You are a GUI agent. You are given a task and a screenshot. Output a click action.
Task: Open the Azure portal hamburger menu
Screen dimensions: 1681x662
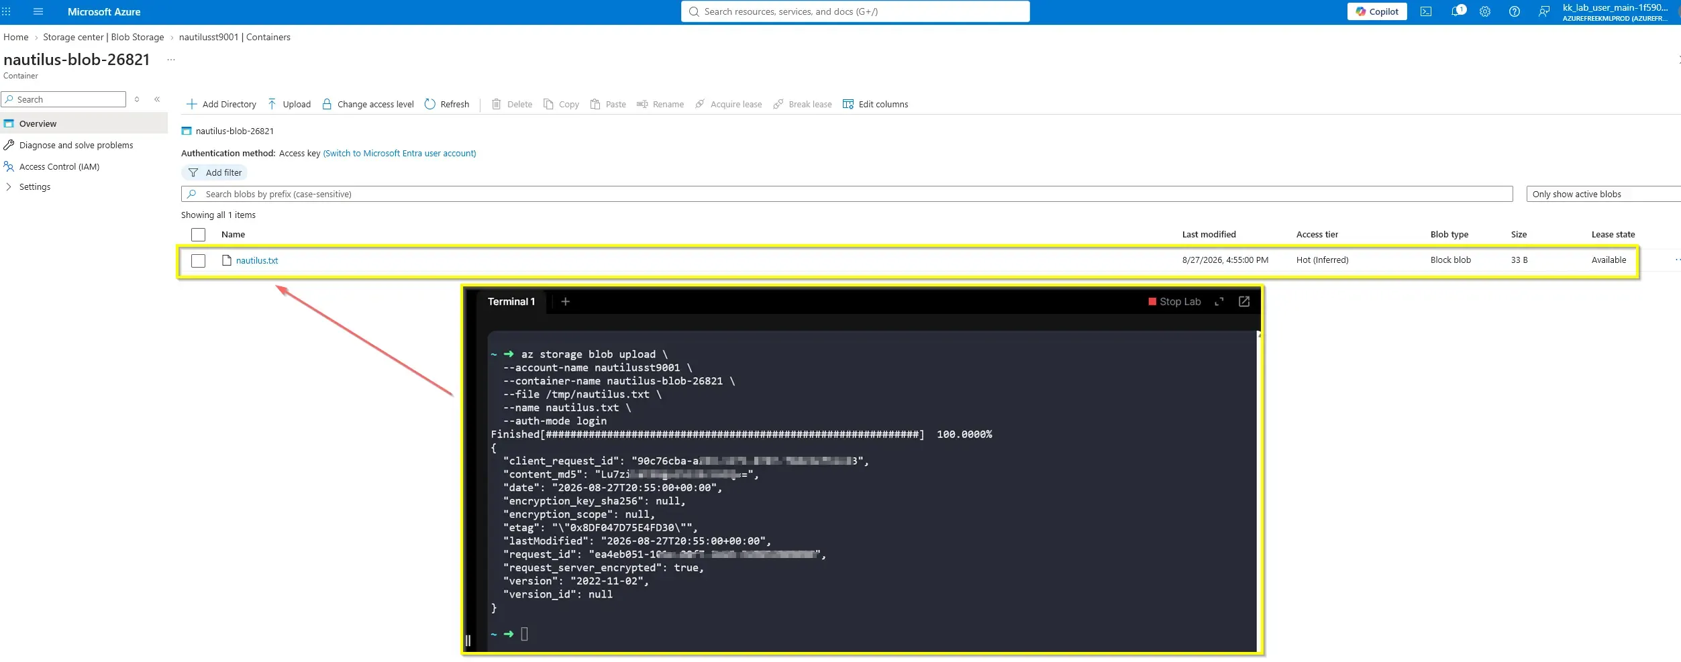point(38,11)
